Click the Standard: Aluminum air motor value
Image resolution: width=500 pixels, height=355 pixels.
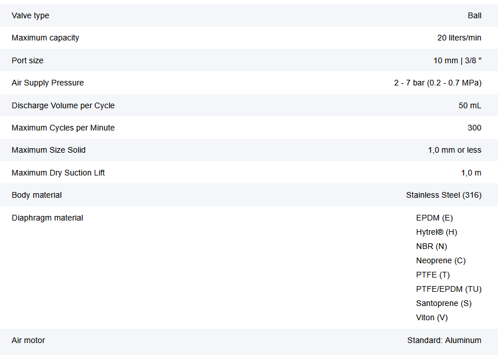click(444, 340)
